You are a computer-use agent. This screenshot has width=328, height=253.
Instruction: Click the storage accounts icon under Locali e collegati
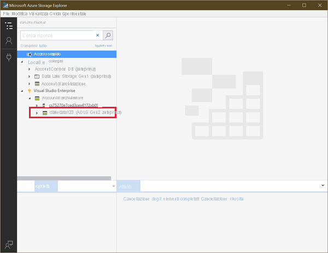coord(37,84)
